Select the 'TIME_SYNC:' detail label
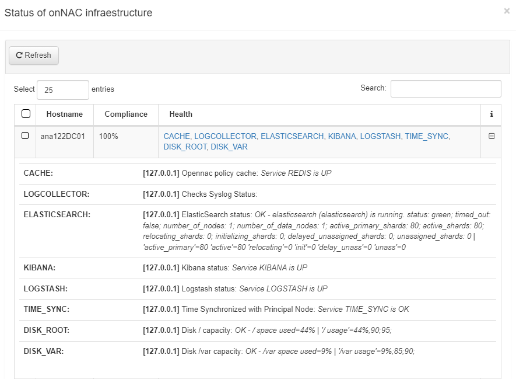Image resolution: width=516 pixels, height=379 pixels. coord(47,309)
